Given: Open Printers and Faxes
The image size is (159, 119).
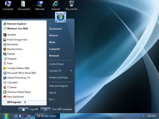Looking at the screenshot, I should pos(59,77).
